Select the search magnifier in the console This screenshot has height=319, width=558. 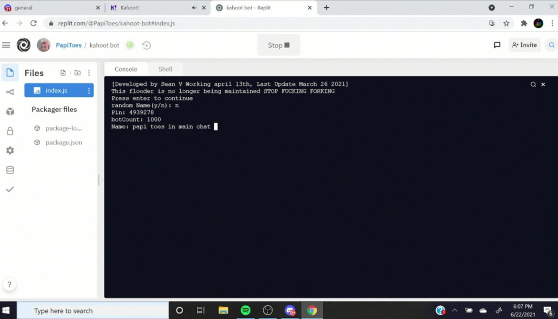click(533, 84)
